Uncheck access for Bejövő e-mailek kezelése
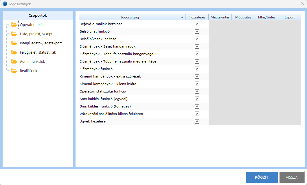Screen dimensions: 307x185 [197, 24]
